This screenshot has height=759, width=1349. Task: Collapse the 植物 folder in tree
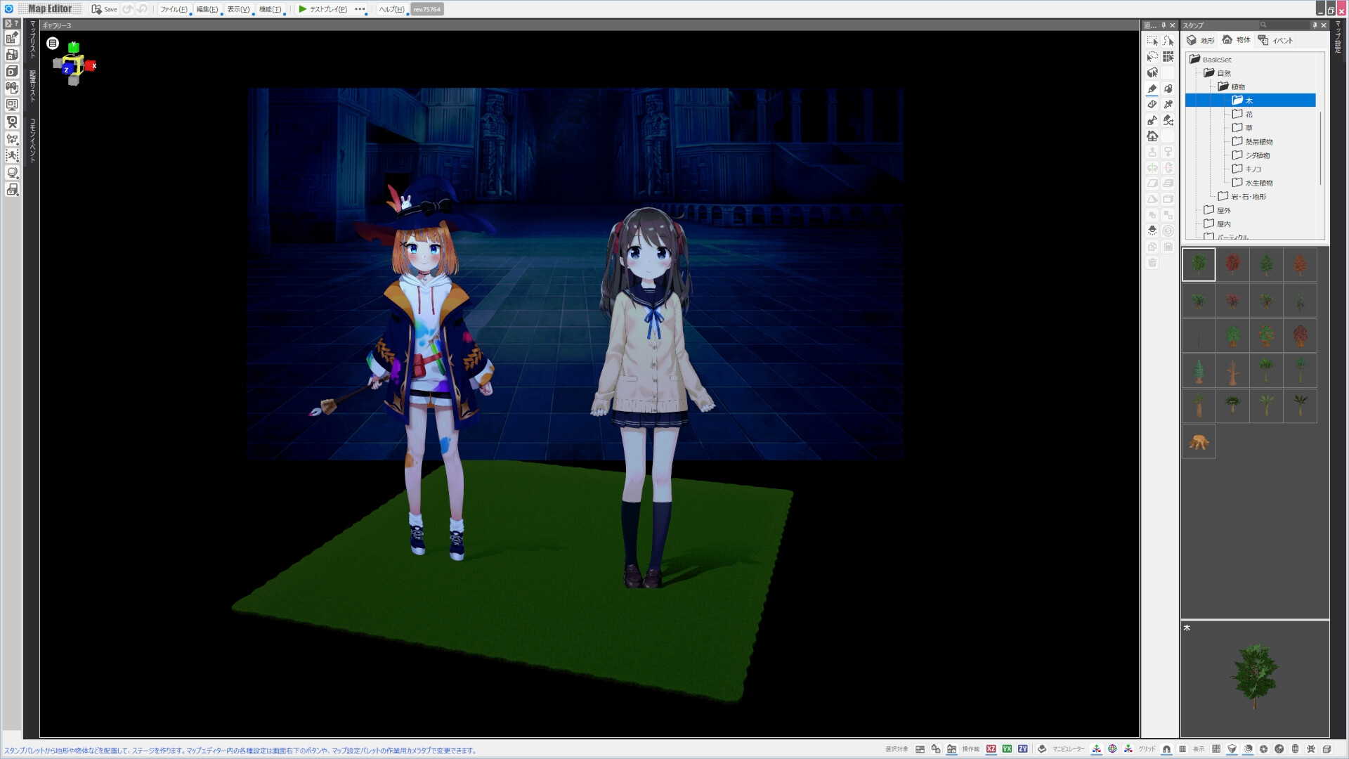click(x=1223, y=86)
